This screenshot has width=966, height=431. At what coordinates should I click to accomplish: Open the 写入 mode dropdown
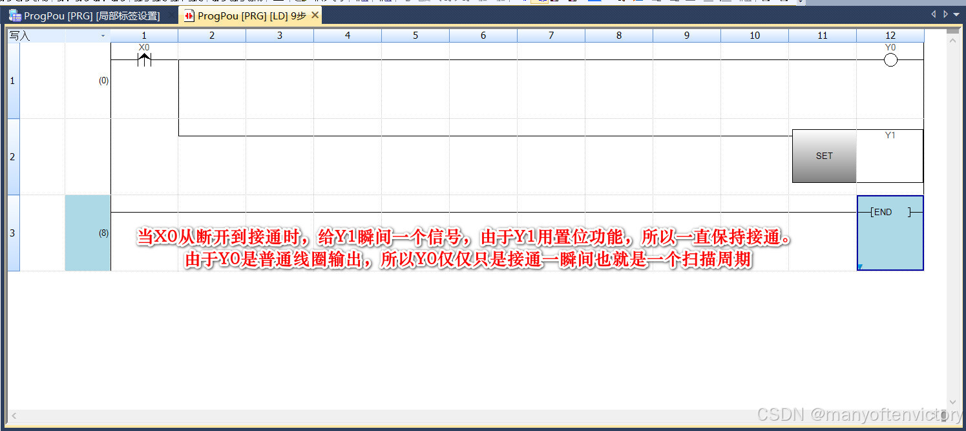pos(103,36)
